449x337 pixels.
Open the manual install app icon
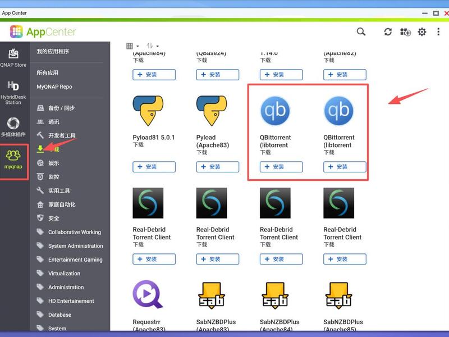pyautogui.click(x=405, y=32)
